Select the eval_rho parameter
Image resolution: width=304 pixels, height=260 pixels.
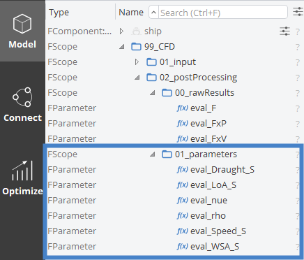click(208, 216)
